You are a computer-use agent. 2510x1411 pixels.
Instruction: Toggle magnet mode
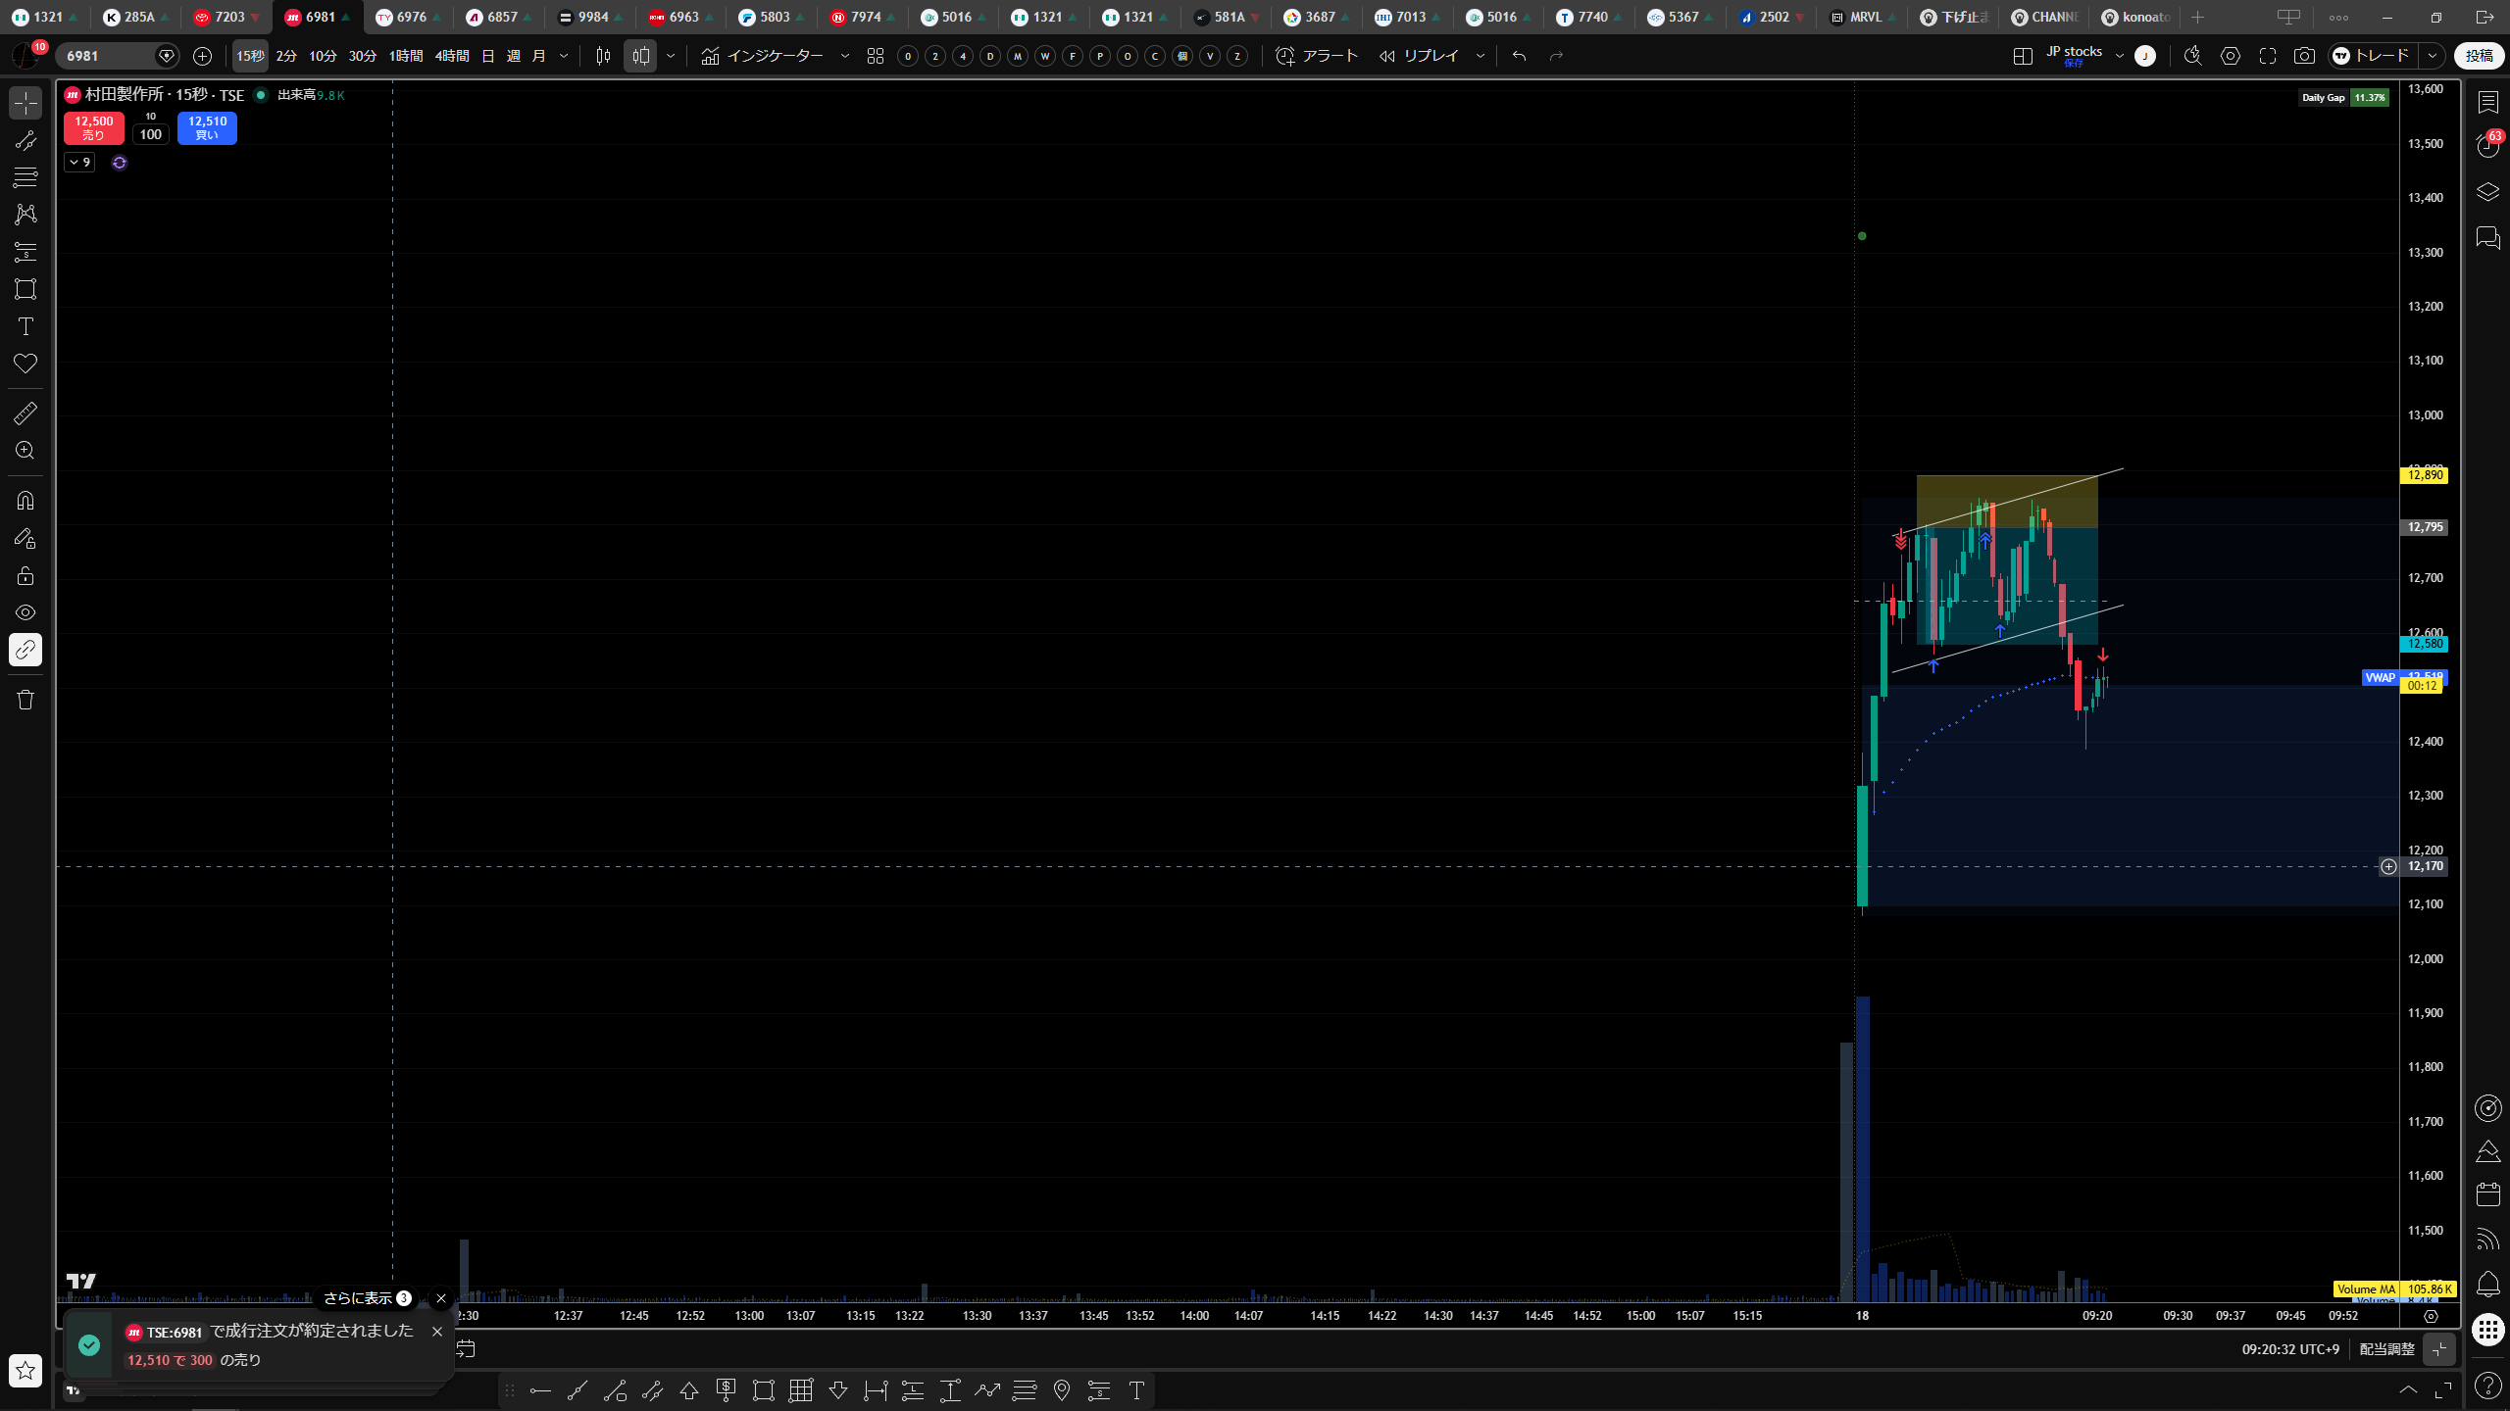[x=25, y=501]
